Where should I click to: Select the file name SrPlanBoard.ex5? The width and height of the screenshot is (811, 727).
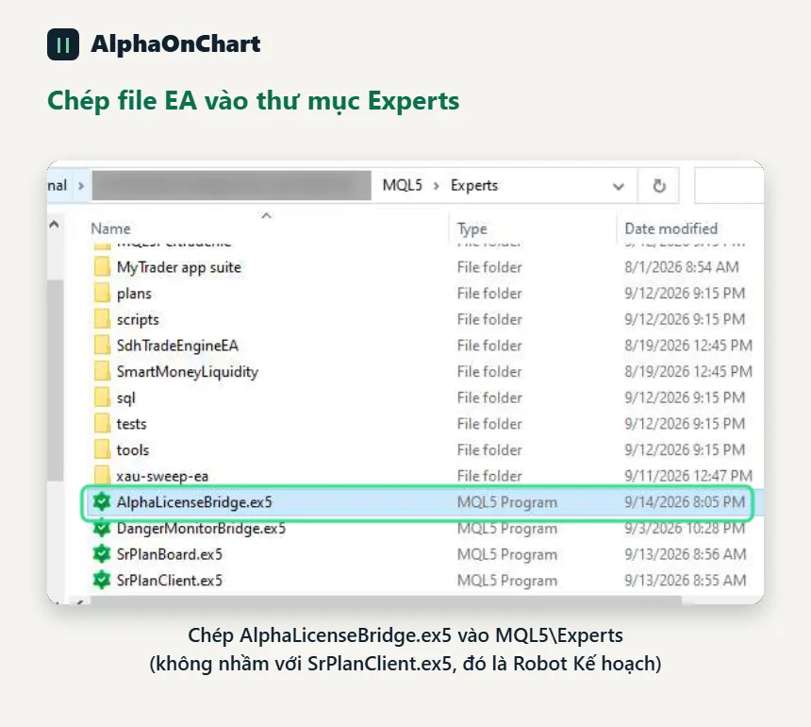click(169, 554)
